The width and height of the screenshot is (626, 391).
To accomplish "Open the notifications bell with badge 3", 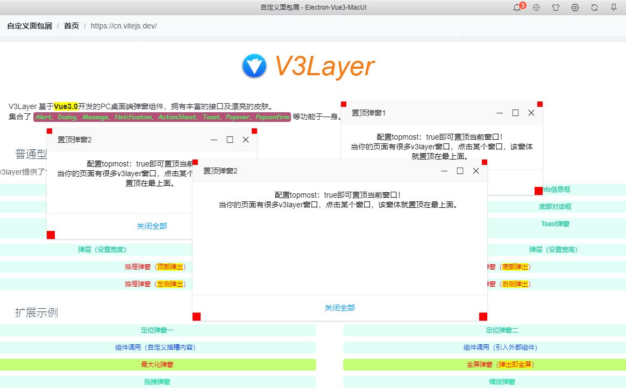I will click(517, 8).
